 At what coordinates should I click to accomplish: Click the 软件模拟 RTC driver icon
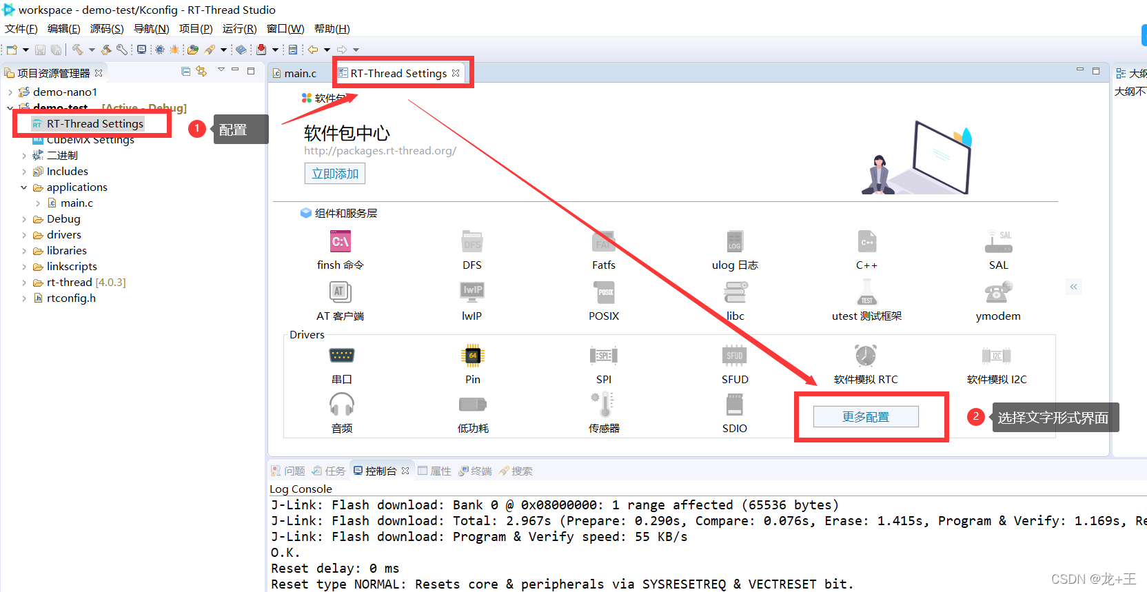coord(866,356)
